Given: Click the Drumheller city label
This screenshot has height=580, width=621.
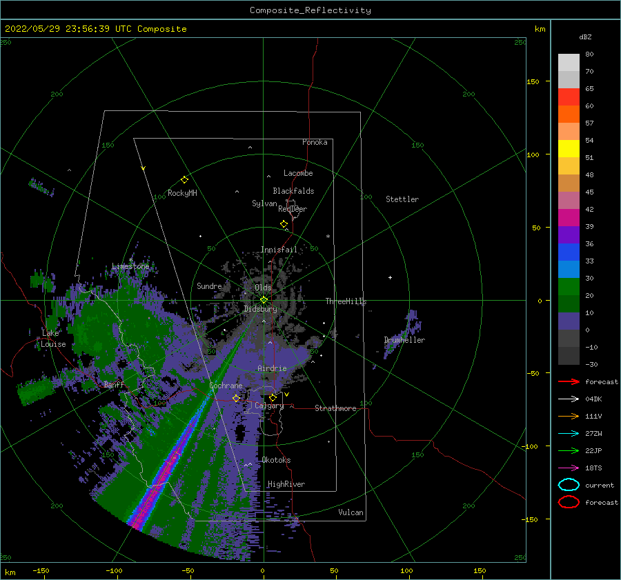Looking at the screenshot, I should click(x=404, y=340).
